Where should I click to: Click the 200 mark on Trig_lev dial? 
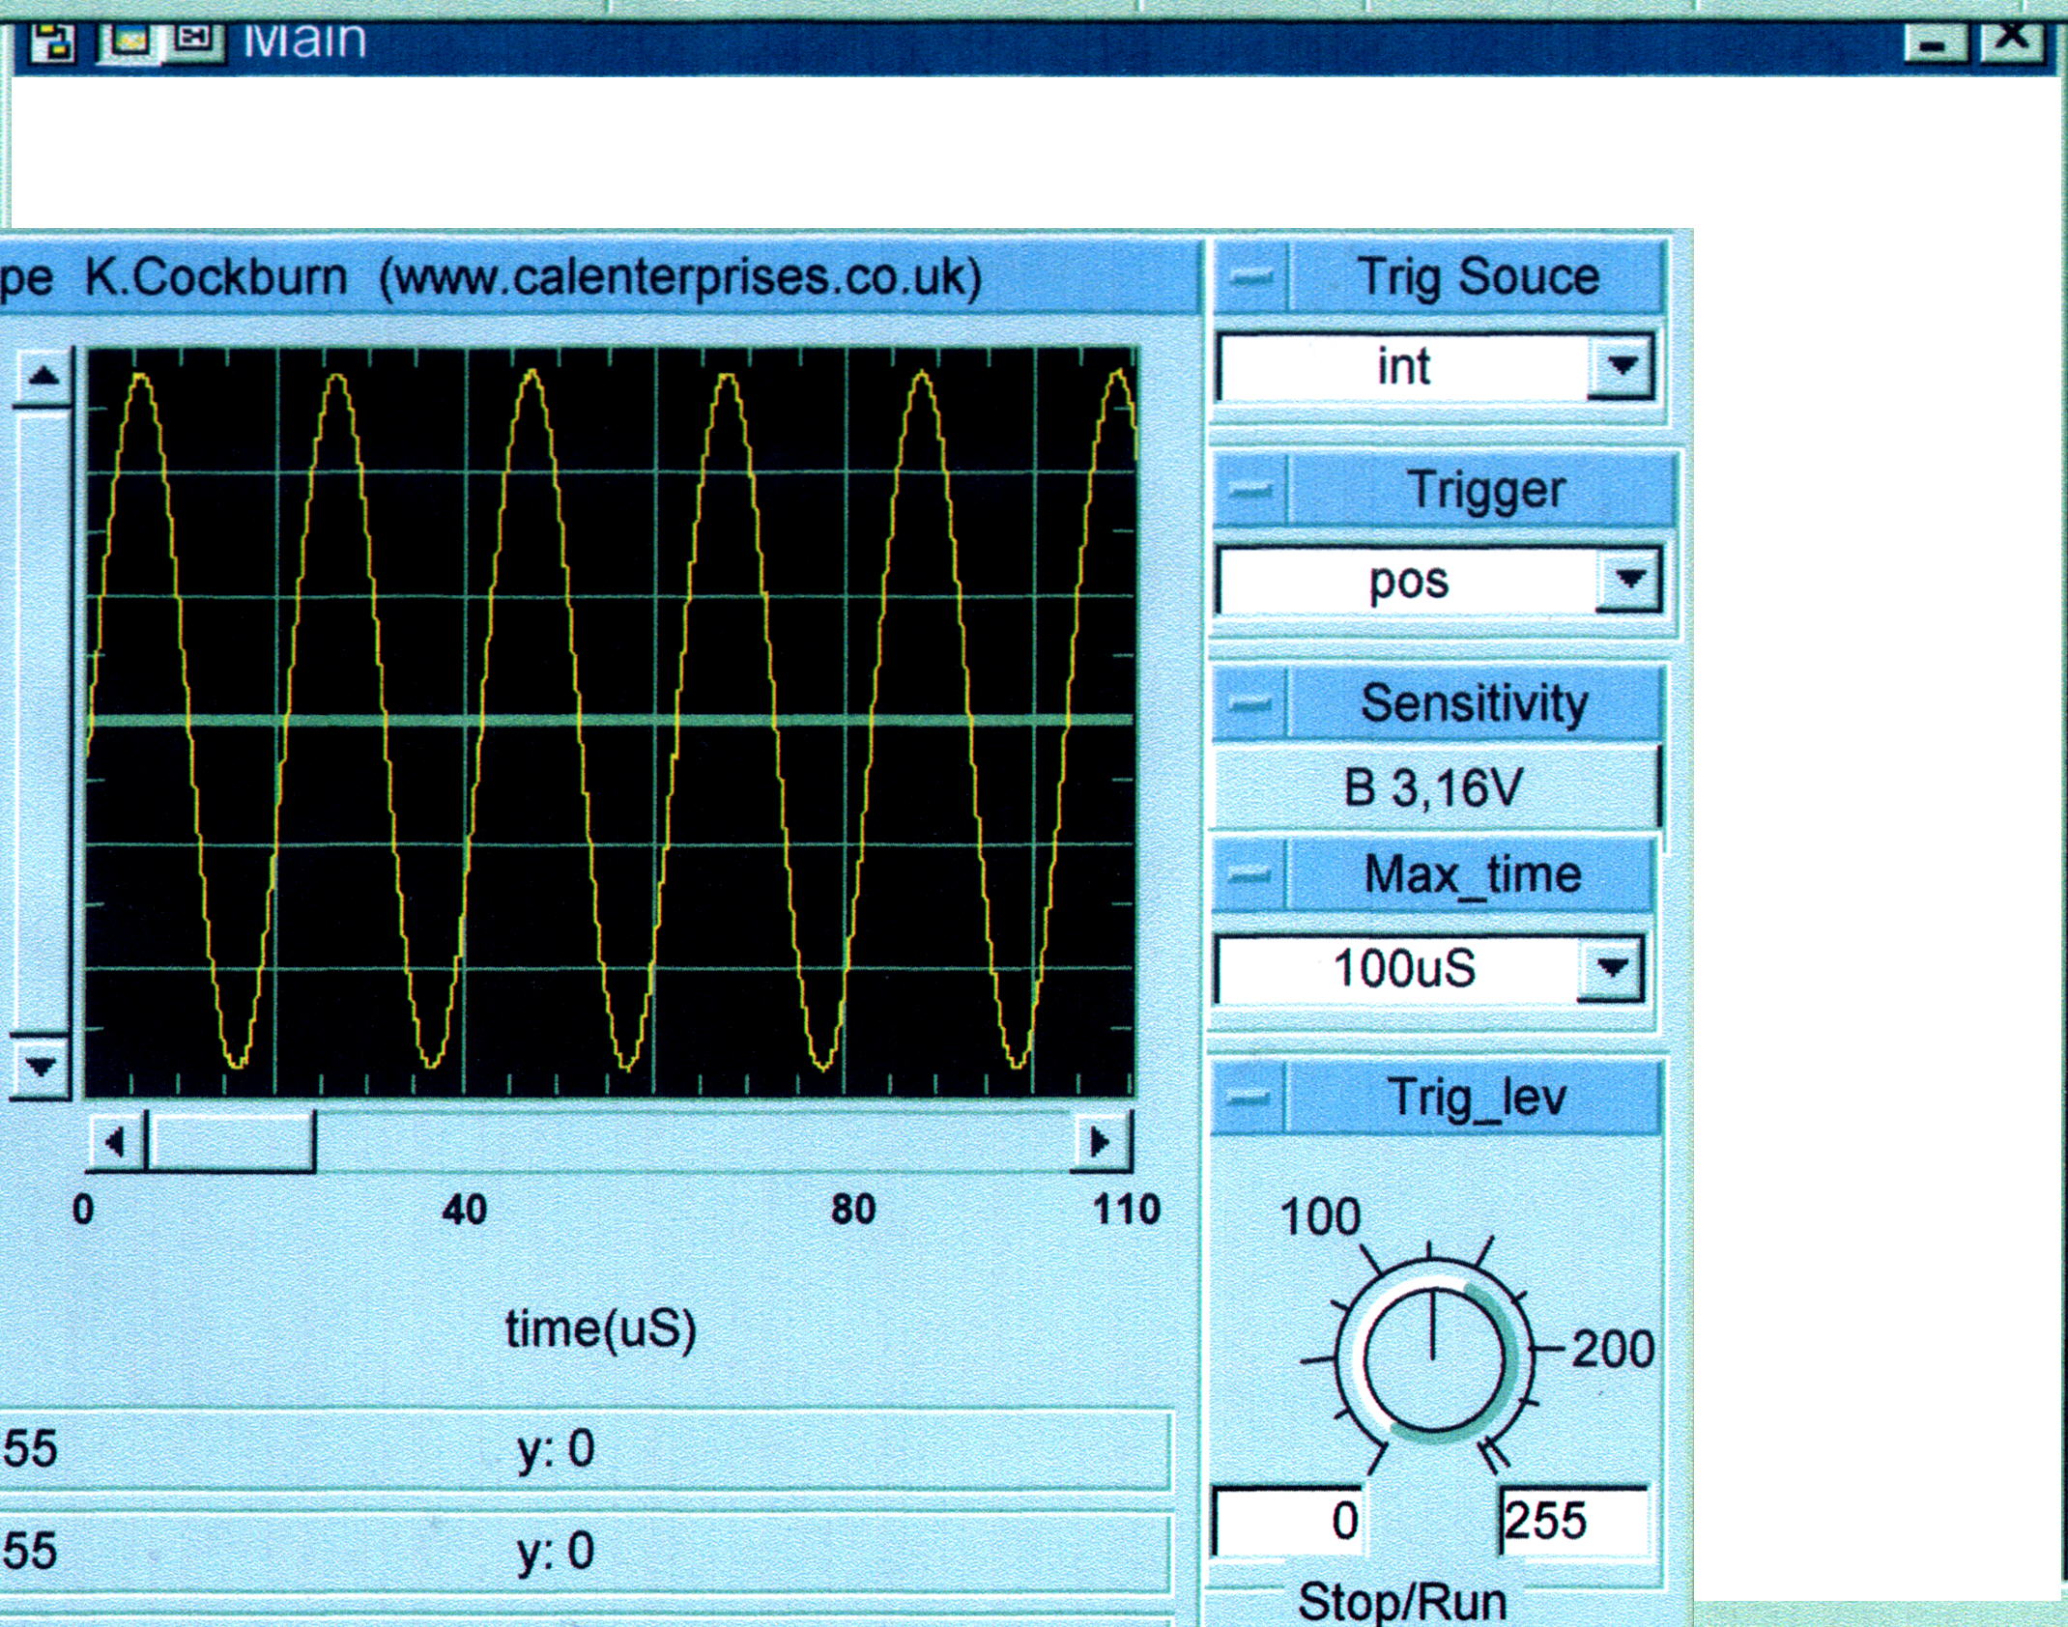click(x=1613, y=1349)
